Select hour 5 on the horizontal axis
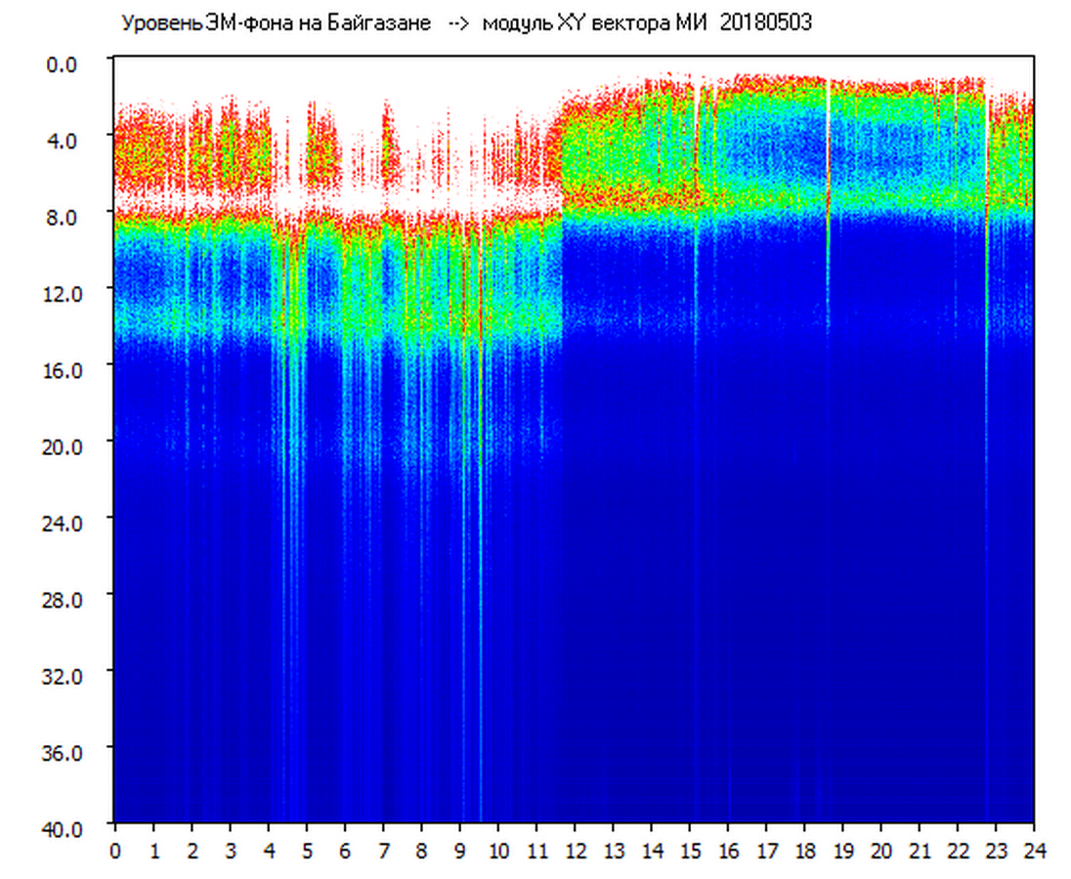The height and width of the screenshot is (879, 1071). click(307, 851)
